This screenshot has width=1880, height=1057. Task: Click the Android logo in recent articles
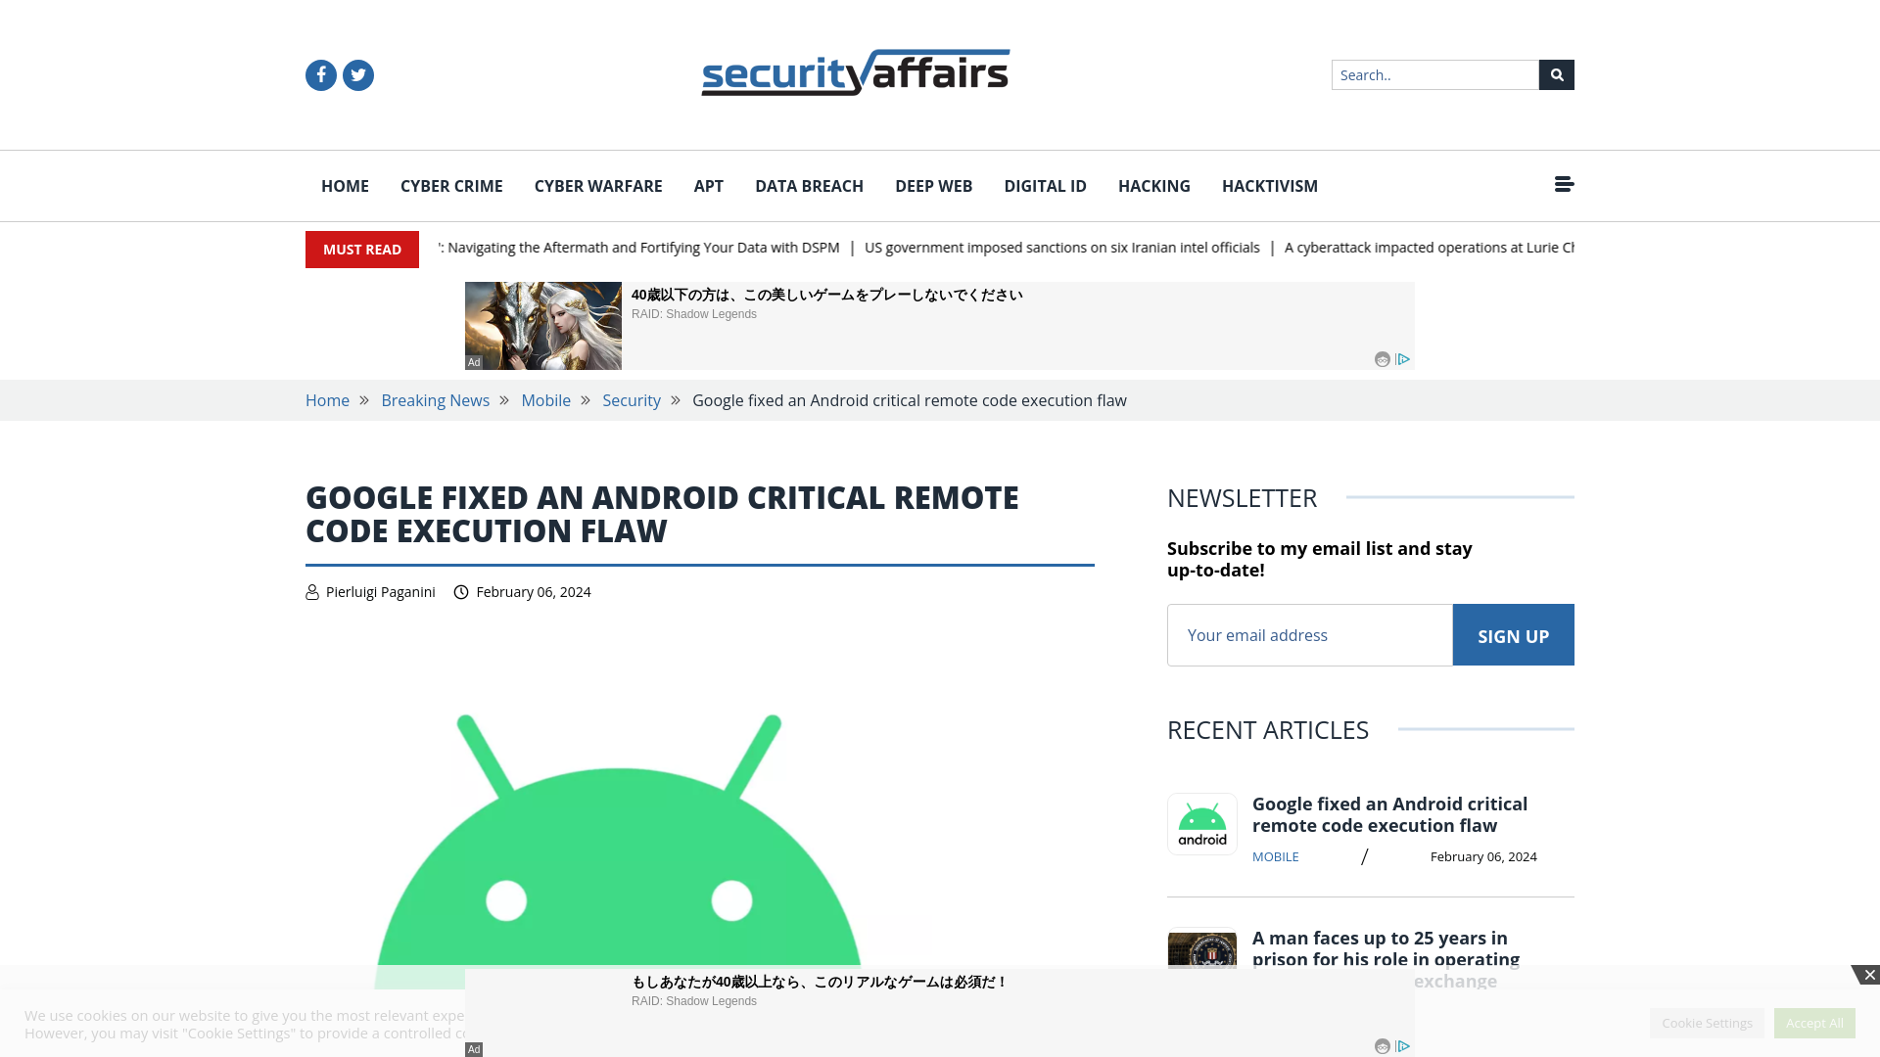tap(1202, 823)
